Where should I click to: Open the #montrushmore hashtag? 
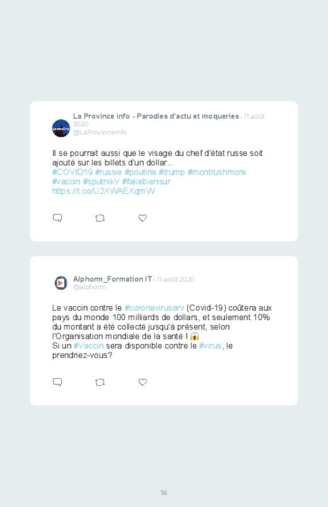pyautogui.click(x=216, y=172)
